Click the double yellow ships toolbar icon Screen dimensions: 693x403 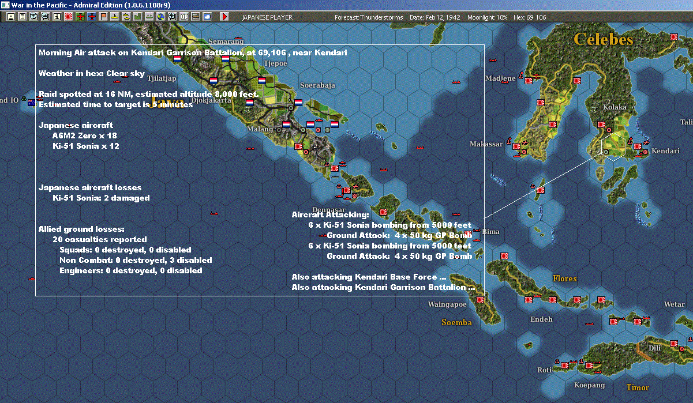[x=126, y=17]
